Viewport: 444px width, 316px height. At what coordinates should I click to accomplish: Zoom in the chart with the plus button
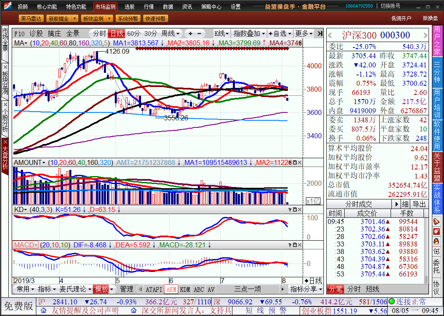click(190, 34)
